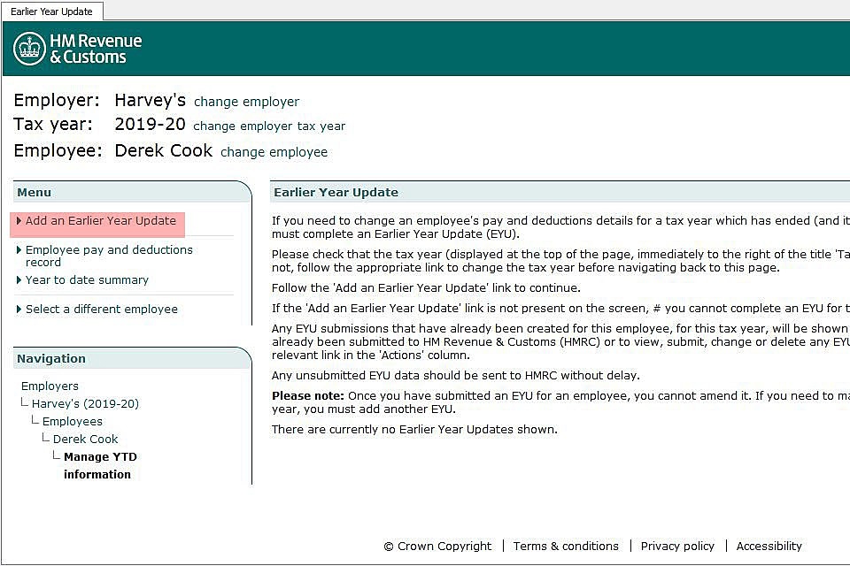Open Add an Earlier Year Update

point(100,220)
